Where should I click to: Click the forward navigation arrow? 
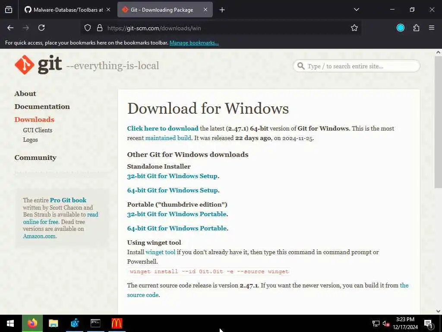click(26, 28)
